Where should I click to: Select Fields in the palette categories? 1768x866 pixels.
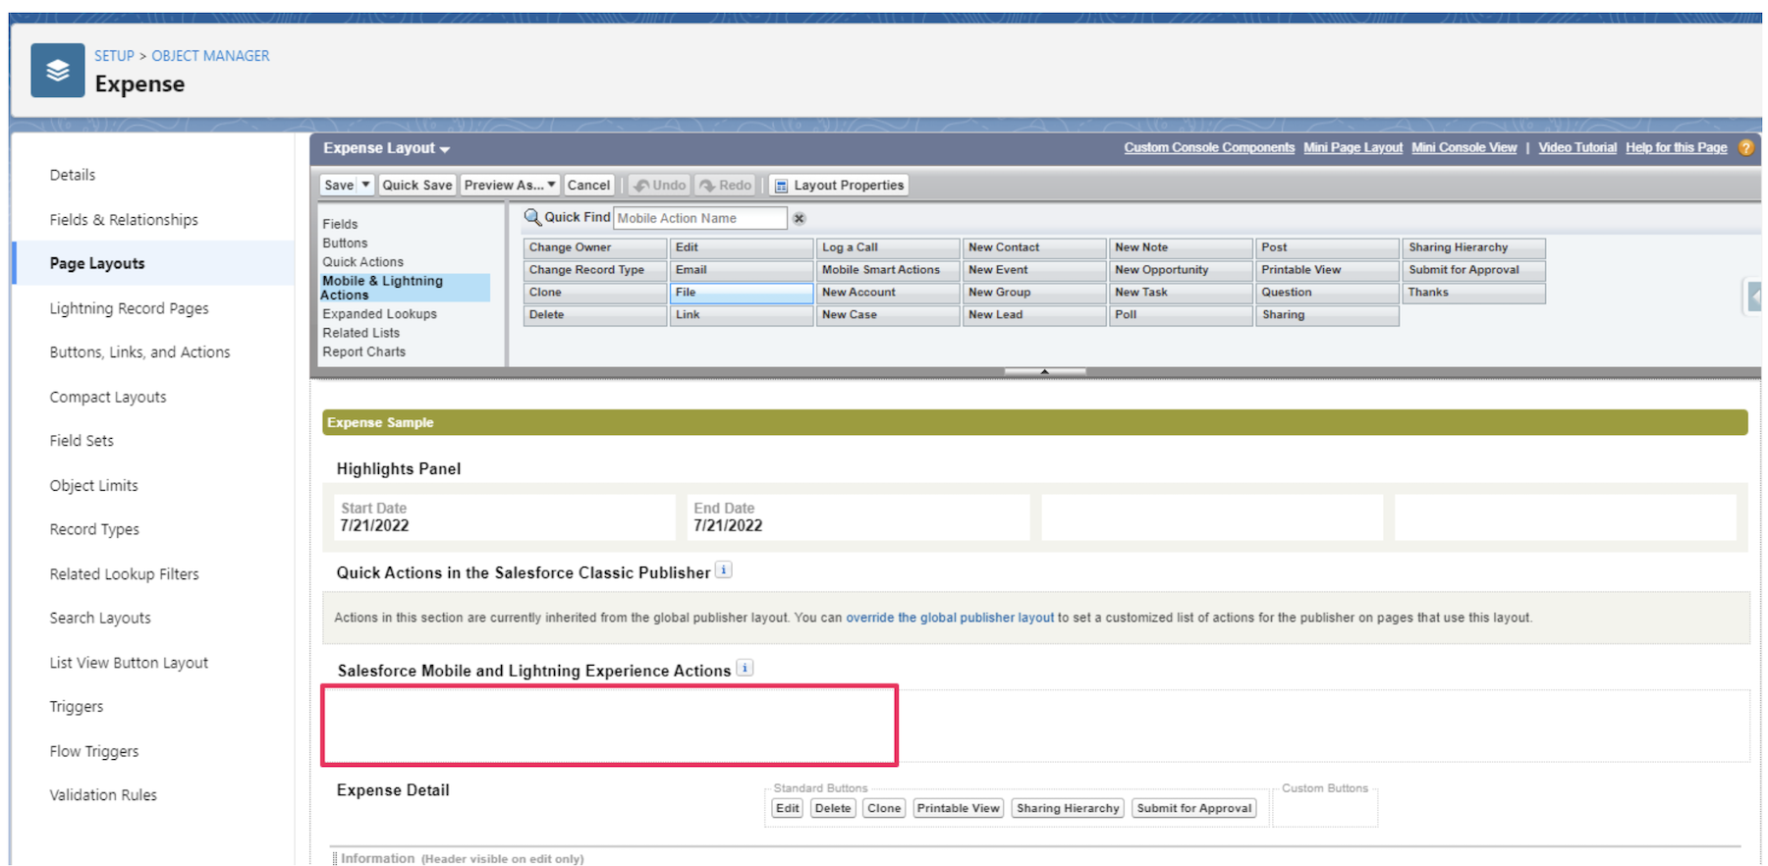[x=340, y=224]
